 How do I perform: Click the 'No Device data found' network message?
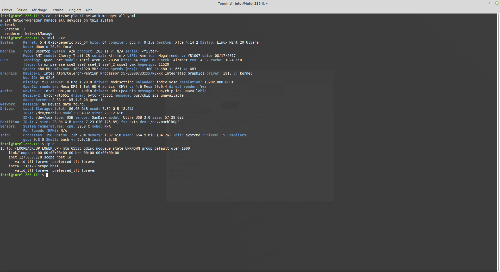64,104
